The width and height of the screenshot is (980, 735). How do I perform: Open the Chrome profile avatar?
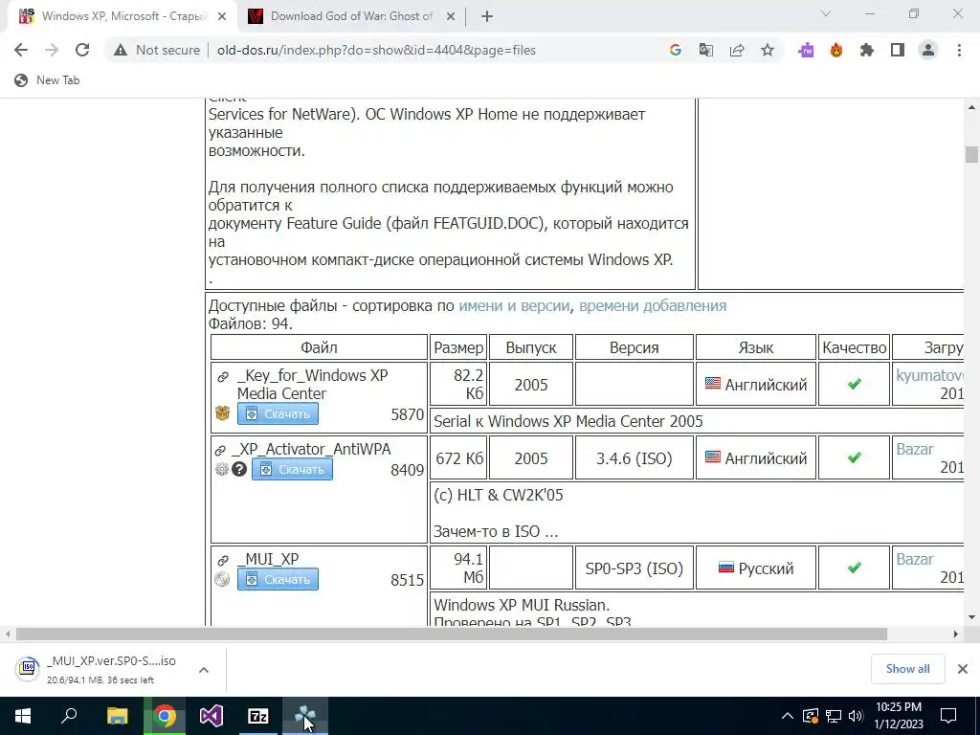click(928, 50)
